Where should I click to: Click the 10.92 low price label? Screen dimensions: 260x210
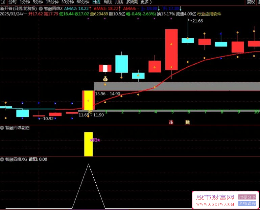tap(48, 119)
